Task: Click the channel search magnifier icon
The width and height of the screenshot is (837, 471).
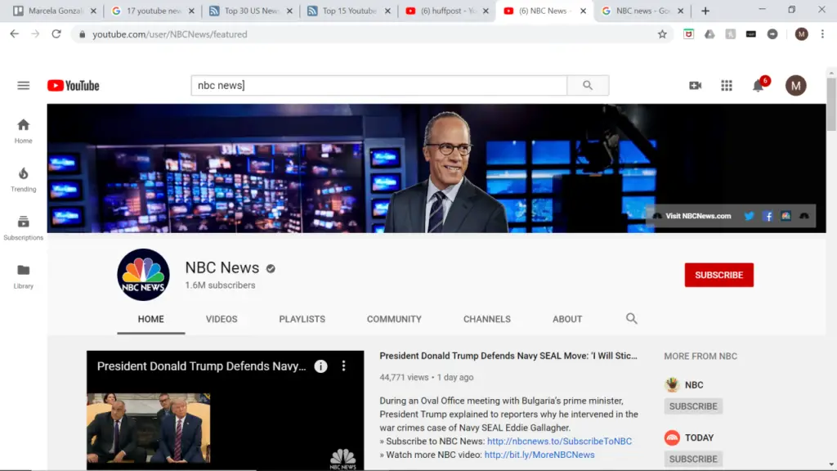Action: click(x=632, y=319)
